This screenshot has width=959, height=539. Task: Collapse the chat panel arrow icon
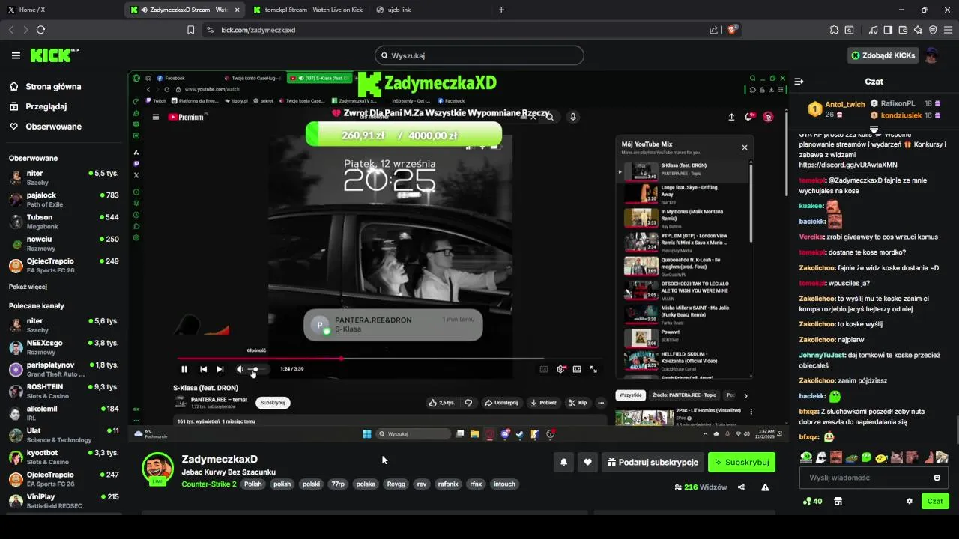[799, 82]
